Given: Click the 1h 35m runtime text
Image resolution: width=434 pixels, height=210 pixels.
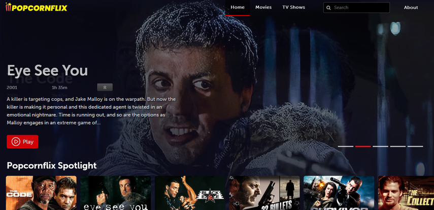Looking at the screenshot, I should tap(59, 88).
